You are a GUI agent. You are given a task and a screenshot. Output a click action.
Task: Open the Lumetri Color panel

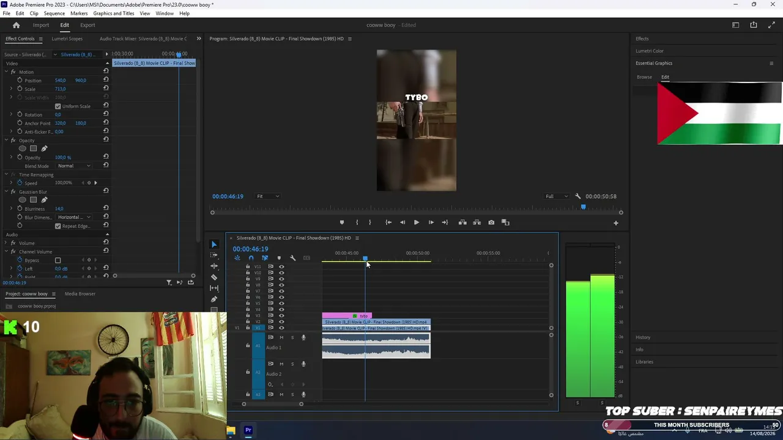[x=650, y=51]
